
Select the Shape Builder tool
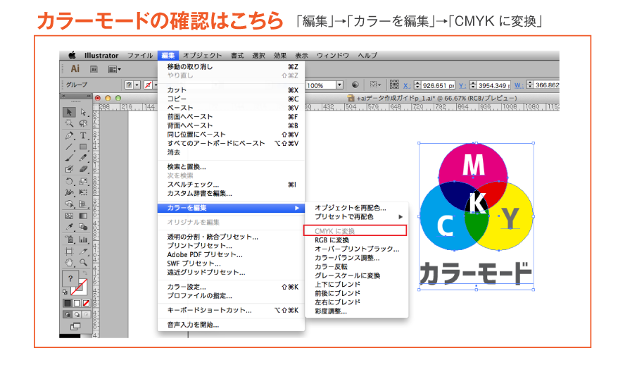coord(69,204)
